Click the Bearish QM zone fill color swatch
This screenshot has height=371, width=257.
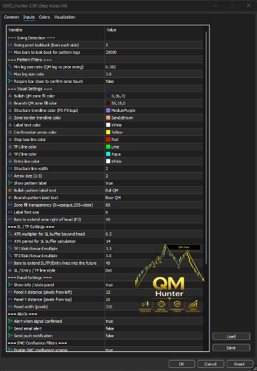click(108, 103)
